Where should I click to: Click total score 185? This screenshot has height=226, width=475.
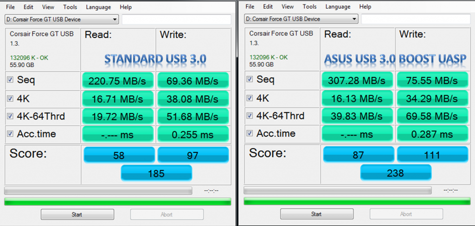156,173
